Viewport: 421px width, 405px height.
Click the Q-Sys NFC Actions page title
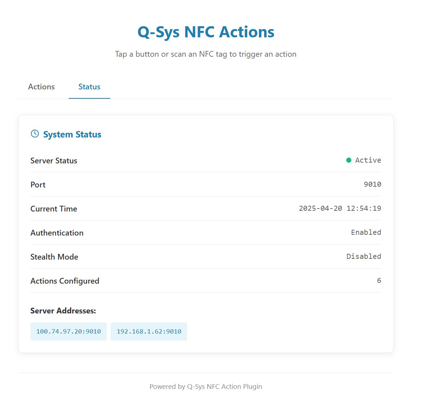(206, 32)
